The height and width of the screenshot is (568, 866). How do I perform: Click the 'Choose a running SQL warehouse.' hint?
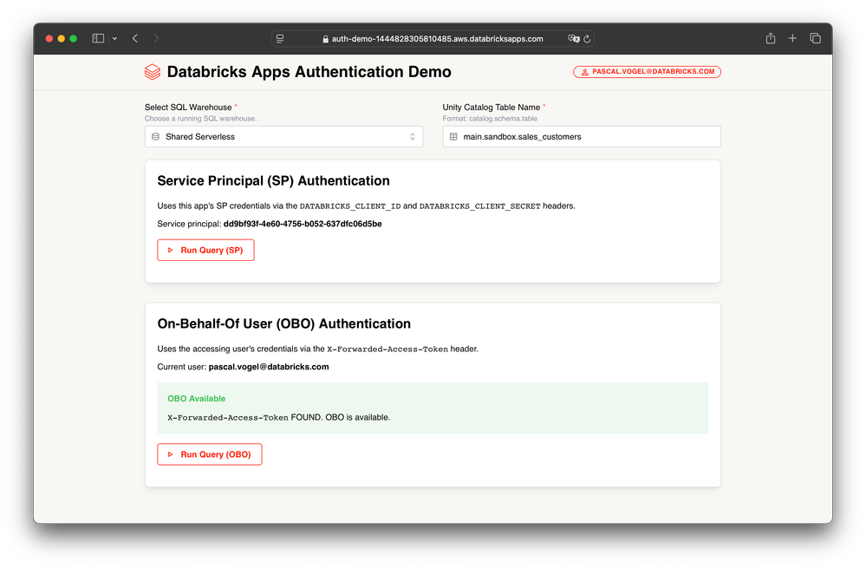coord(200,119)
